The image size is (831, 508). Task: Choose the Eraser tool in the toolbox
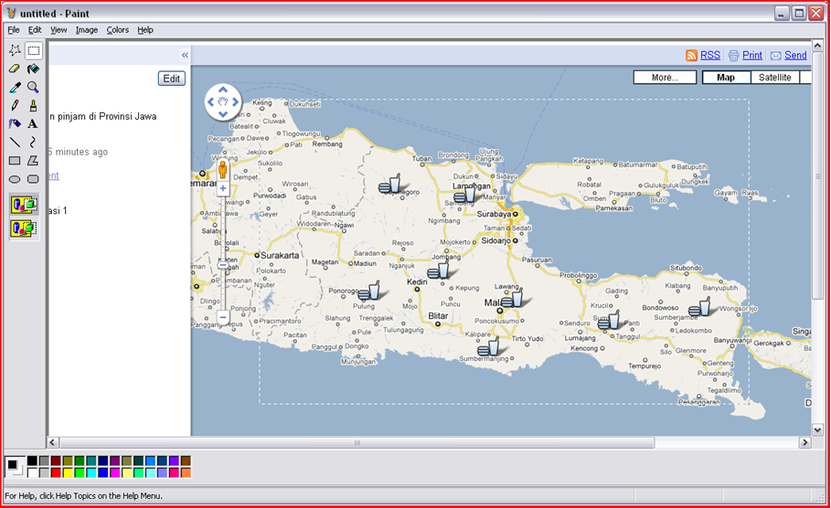pyautogui.click(x=15, y=69)
